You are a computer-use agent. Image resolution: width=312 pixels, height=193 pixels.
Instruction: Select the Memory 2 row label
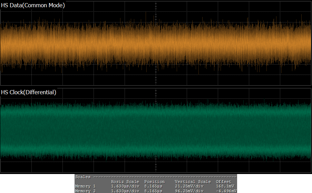pyautogui.click(x=85, y=191)
